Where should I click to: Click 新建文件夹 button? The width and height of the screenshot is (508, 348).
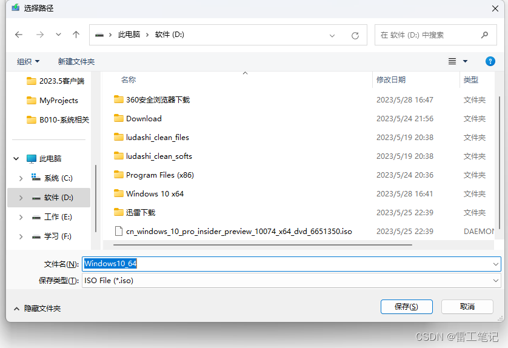(76, 62)
